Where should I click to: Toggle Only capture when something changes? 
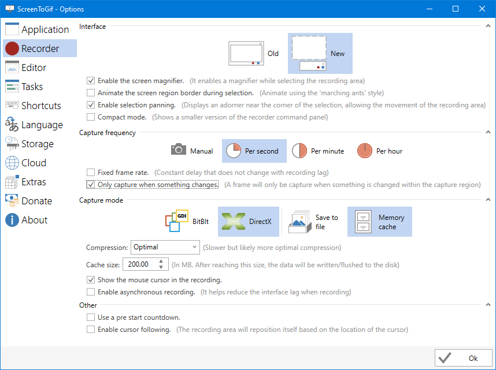coord(91,184)
